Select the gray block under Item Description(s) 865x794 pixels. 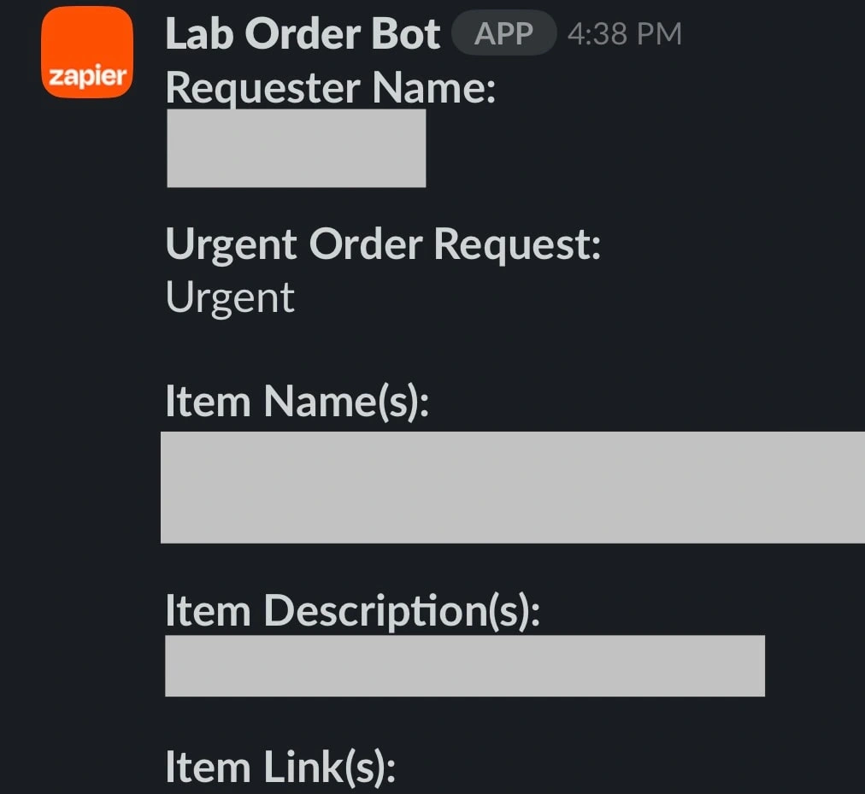464,666
